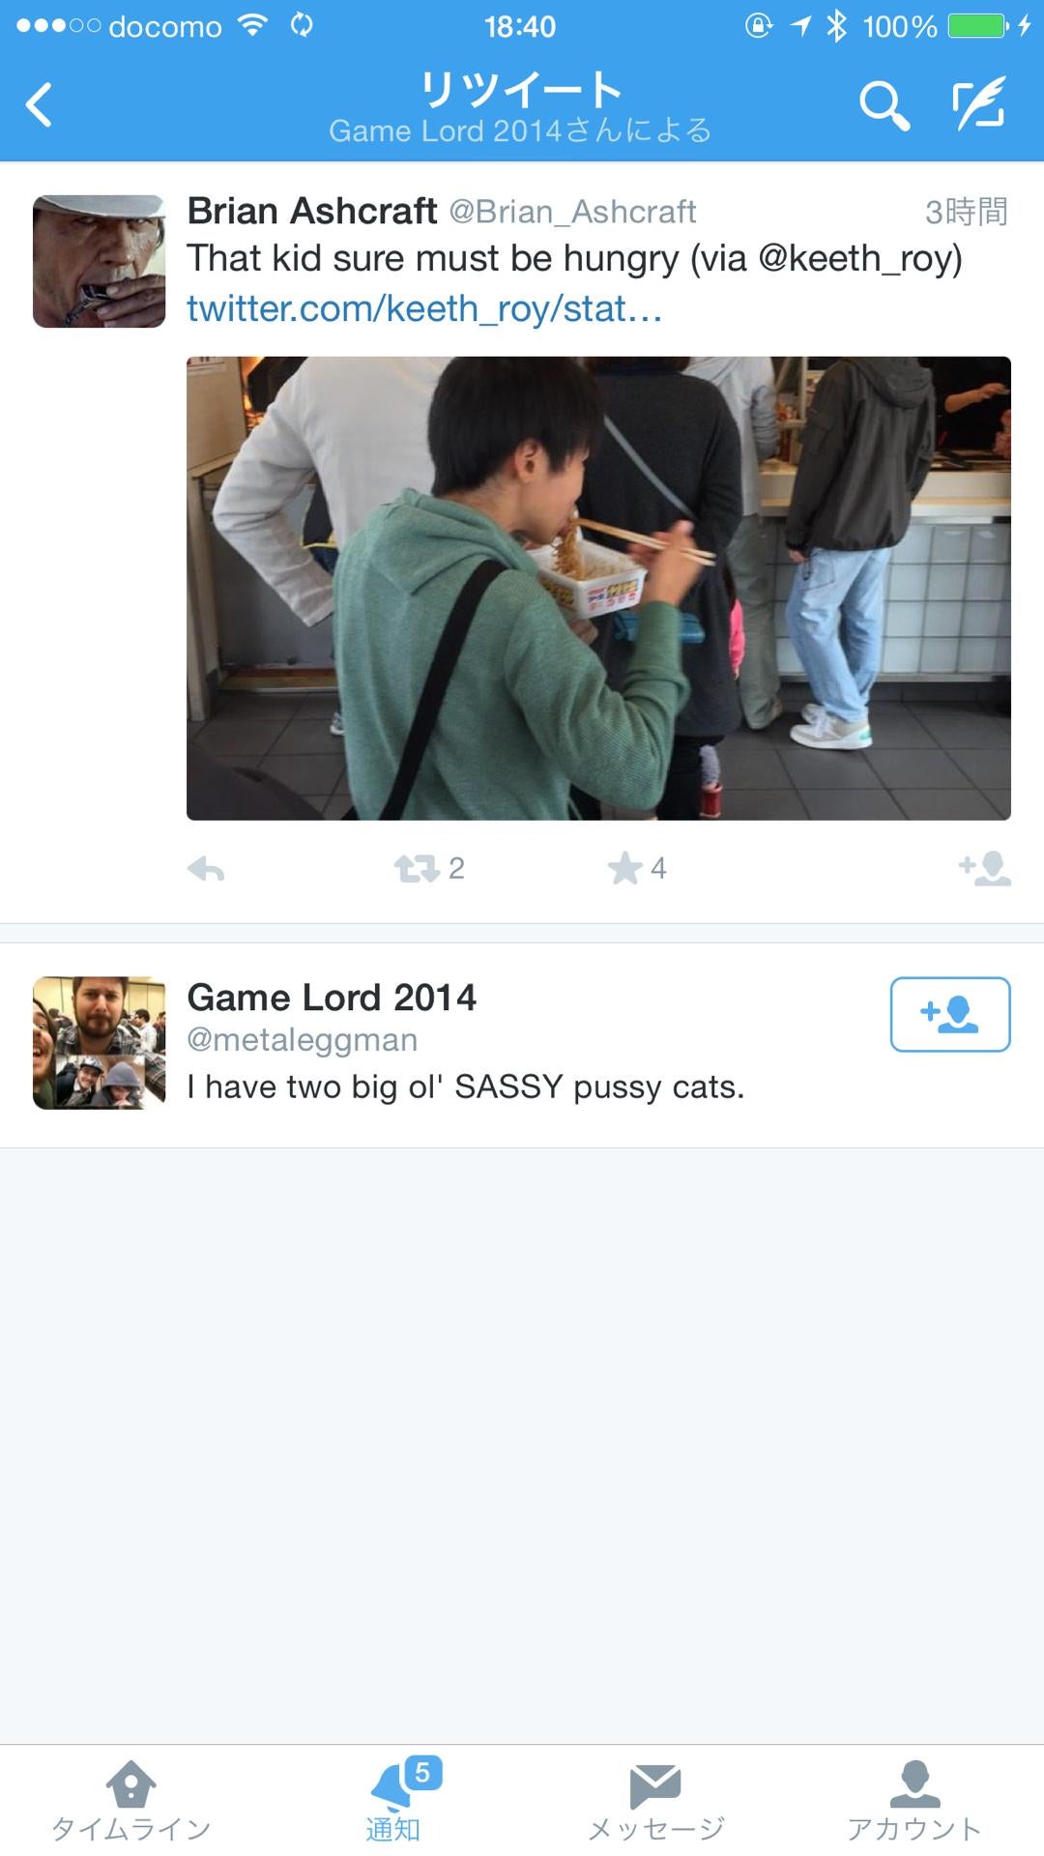
Task: Compose a new tweet with quill icon
Action: click(x=979, y=104)
